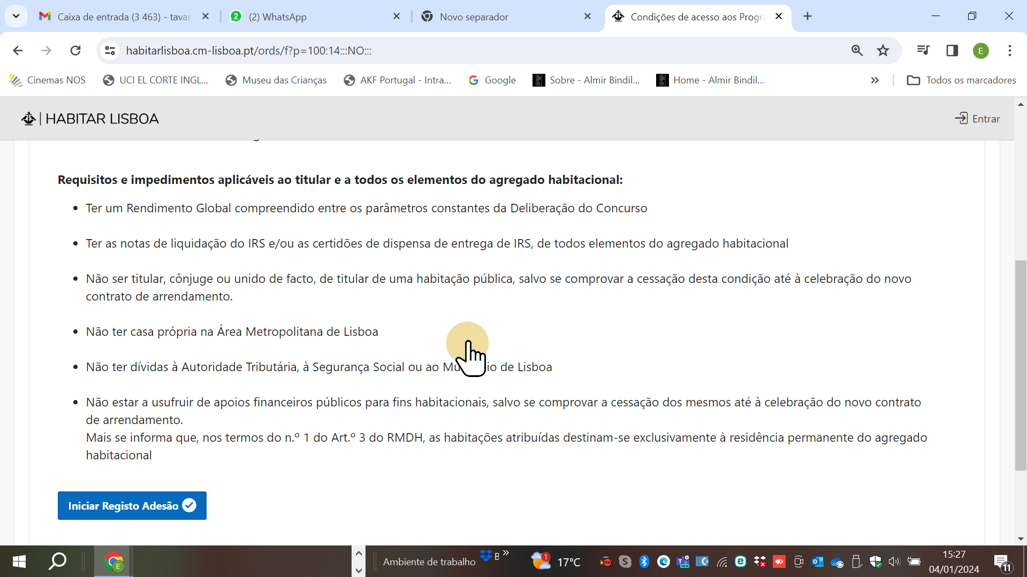Open the media control icon in toolbar

(923, 51)
